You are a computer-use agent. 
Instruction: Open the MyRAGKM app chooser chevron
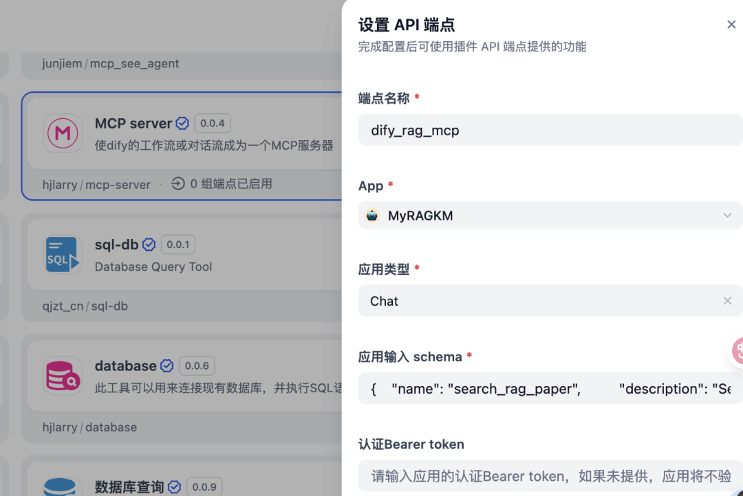pos(727,215)
